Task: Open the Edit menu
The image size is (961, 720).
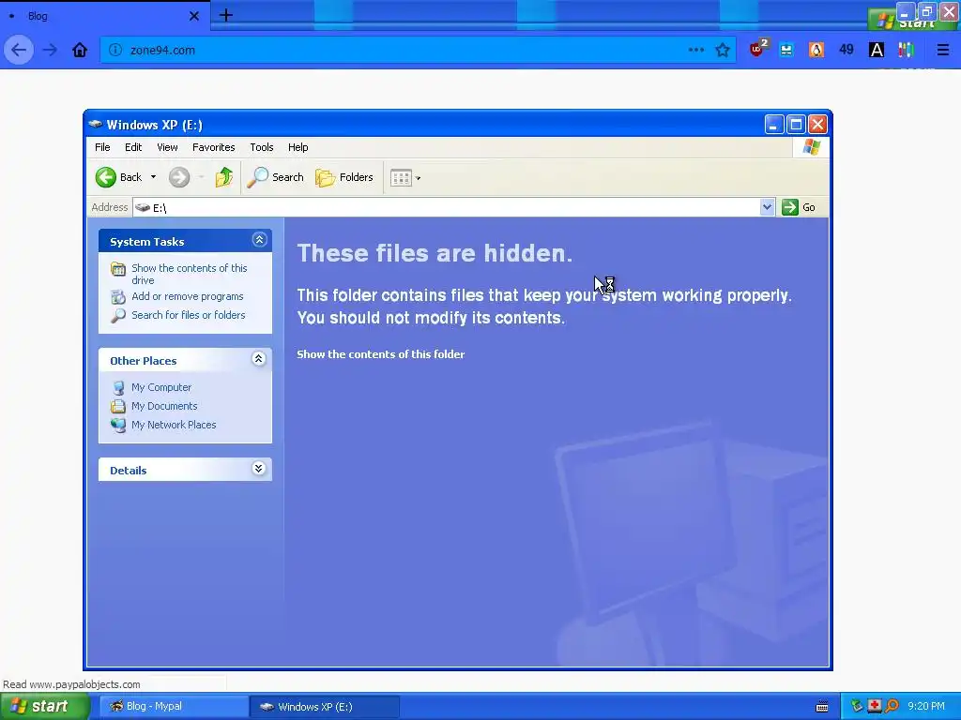Action: tap(133, 147)
